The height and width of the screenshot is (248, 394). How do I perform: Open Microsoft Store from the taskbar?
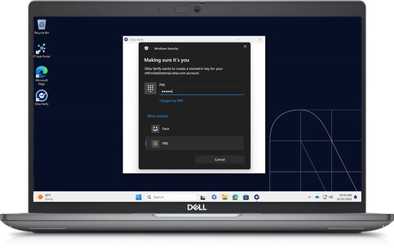click(x=245, y=197)
